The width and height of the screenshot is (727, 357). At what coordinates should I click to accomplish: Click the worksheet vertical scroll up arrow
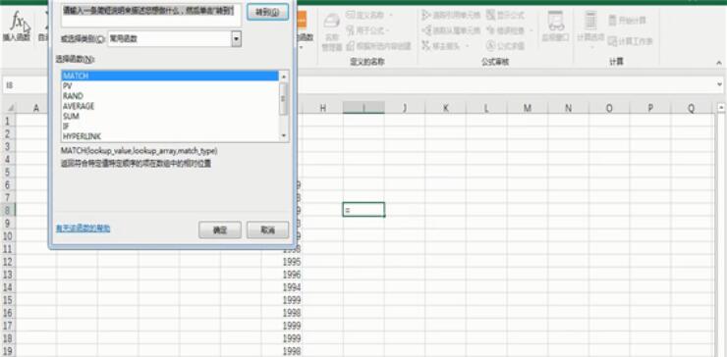tap(721, 108)
